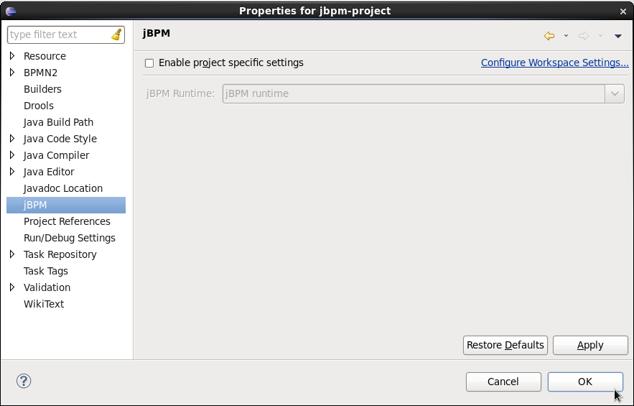Close the properties window
The image size is (634, 406).
point(623,11)
